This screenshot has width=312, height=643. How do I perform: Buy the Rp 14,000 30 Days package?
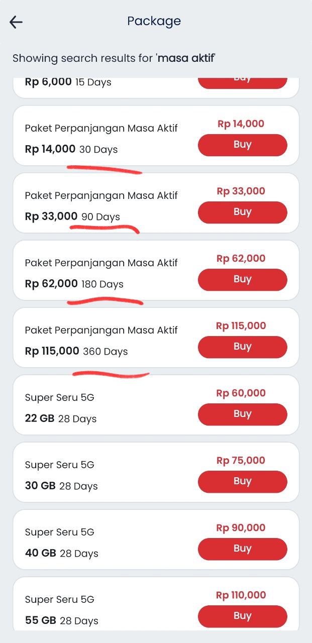coord(242,145)
